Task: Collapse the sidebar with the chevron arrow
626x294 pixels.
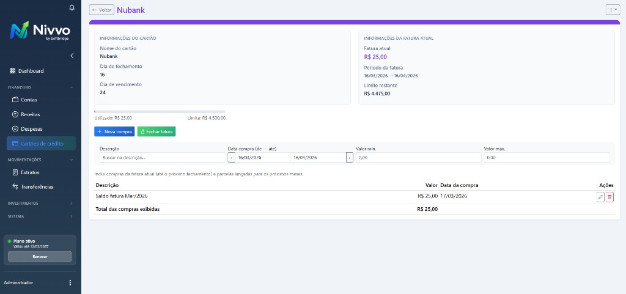Action: [x=72, y=56]
